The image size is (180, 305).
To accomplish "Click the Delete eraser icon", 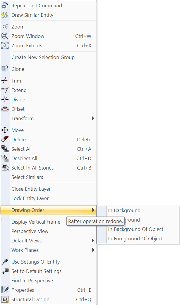I will click(x=5, y=140).
